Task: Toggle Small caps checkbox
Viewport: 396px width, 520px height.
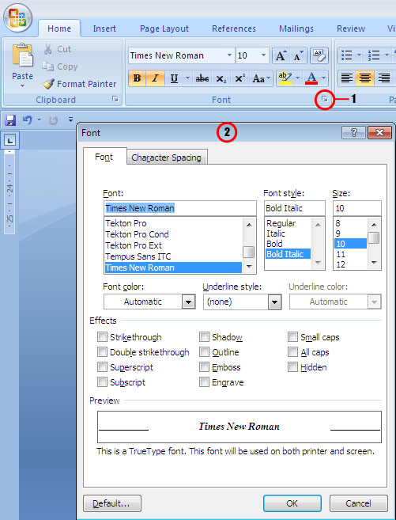Action: coord(292,337)
